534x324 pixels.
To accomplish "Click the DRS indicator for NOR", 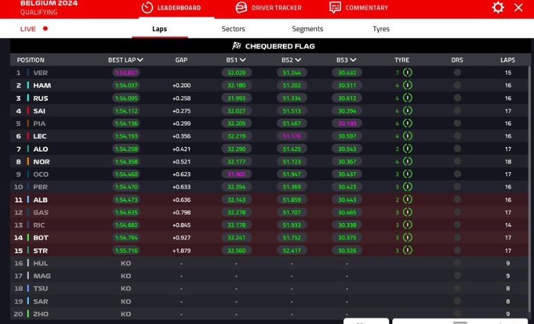I will pyautogui.click(x=457, y=162).
